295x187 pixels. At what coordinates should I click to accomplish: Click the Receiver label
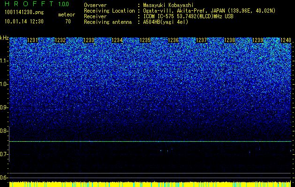coord(95,16)
